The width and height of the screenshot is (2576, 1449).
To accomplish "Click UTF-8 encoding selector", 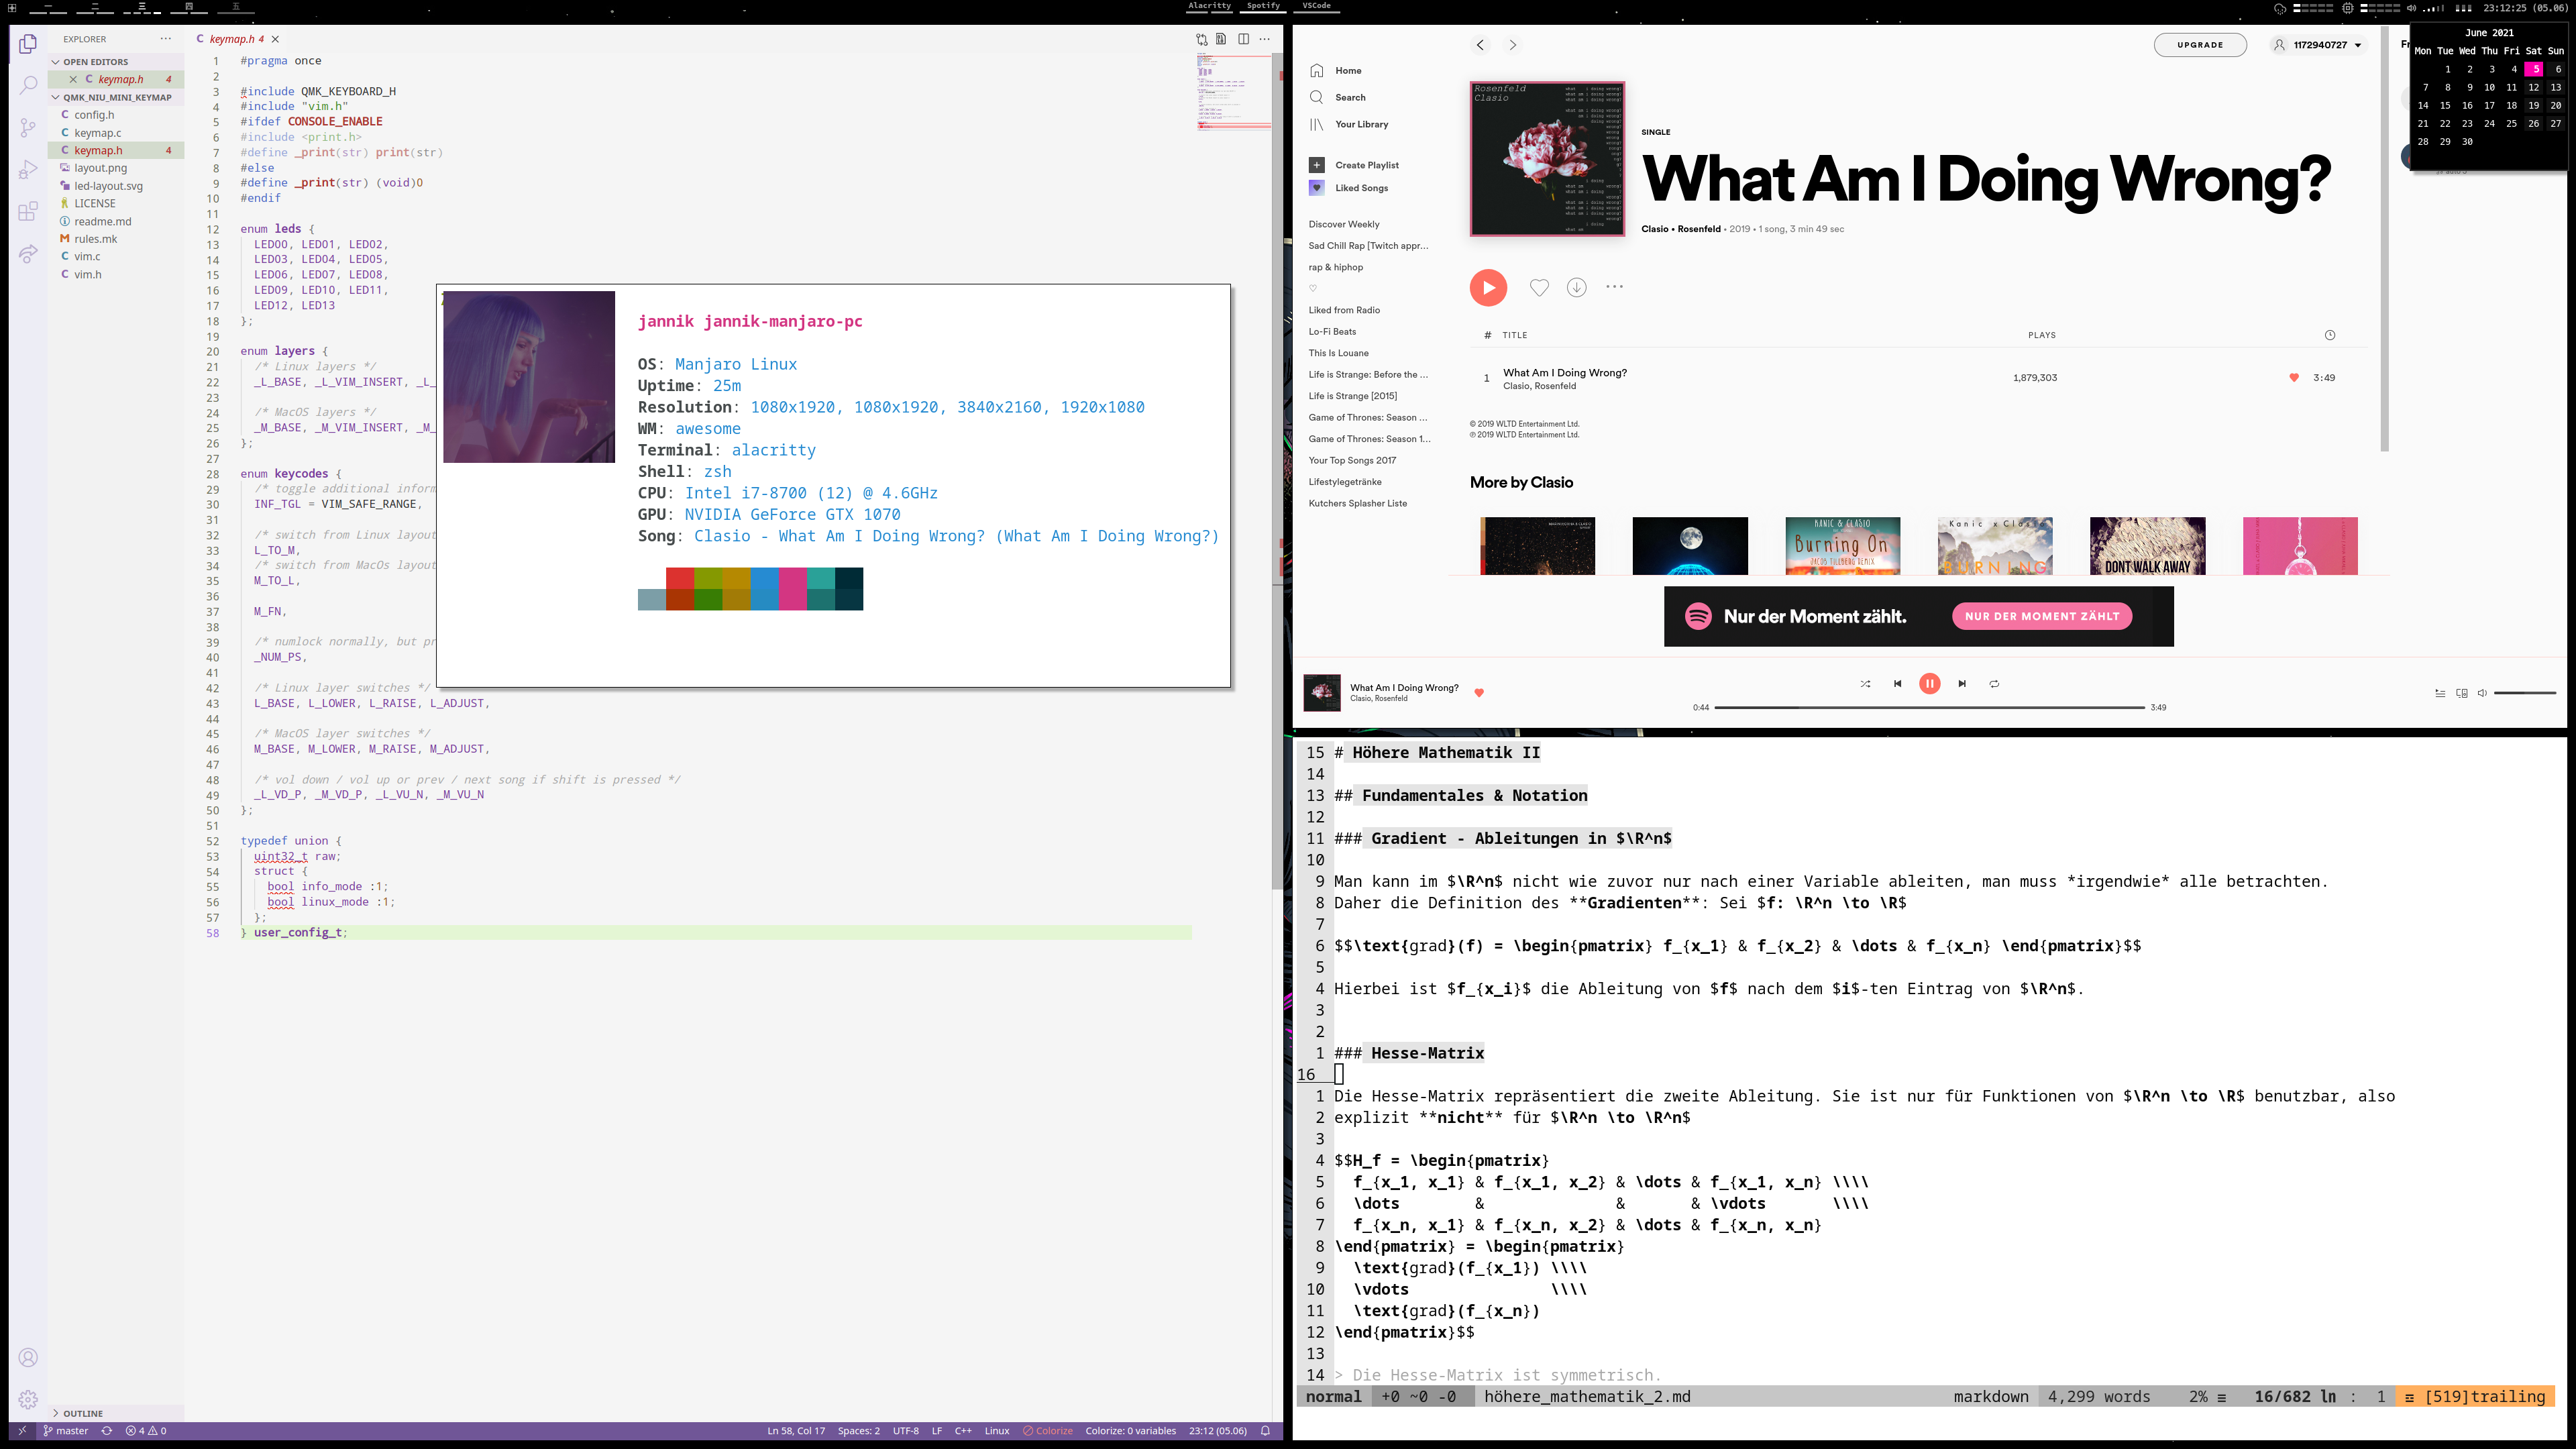I will (x=905, y=1431).
